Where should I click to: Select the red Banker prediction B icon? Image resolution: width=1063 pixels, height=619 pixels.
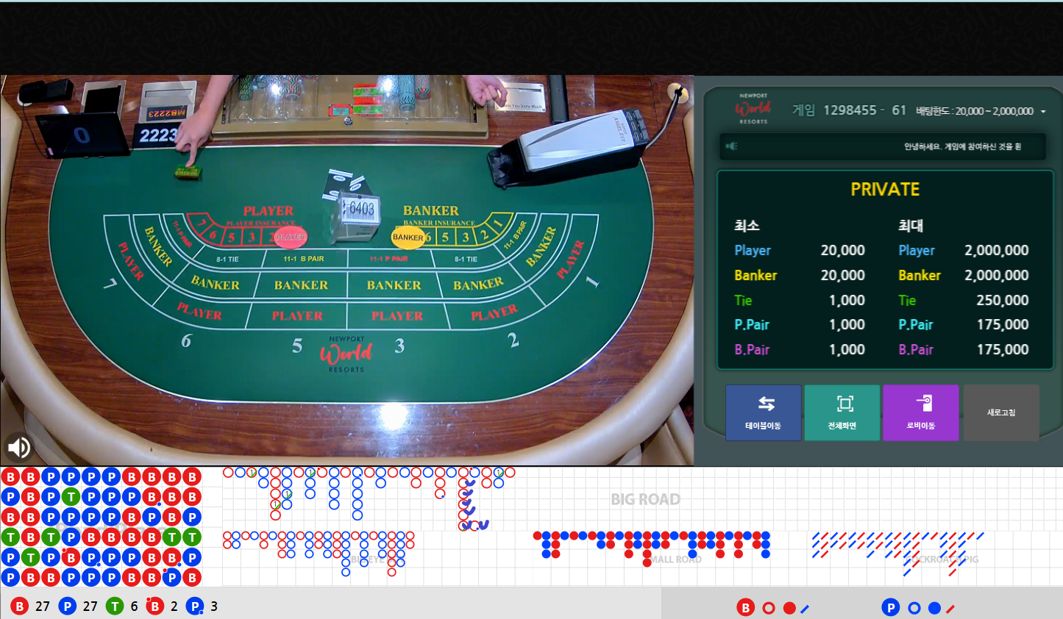745,607
